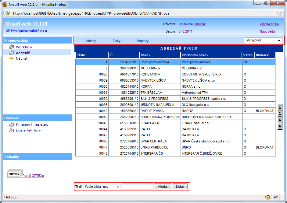This screenshot has height=203, width=287.
Task: Open the 'Filtr vypnut' dropdown
Action: 263,40
